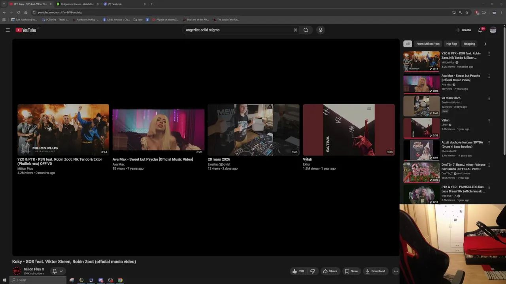Open the YouTube guide hamburger menu

coord(8,30)
